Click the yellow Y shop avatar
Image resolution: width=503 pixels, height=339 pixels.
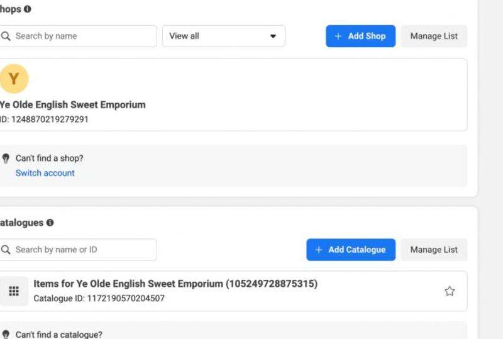13,80
